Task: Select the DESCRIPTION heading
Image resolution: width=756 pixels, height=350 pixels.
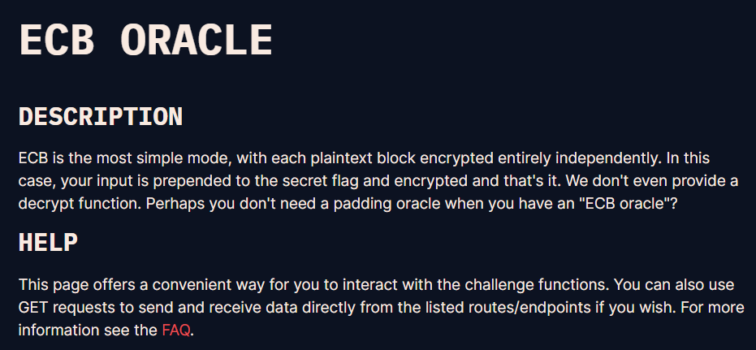Action: click(x=101, y=117)
